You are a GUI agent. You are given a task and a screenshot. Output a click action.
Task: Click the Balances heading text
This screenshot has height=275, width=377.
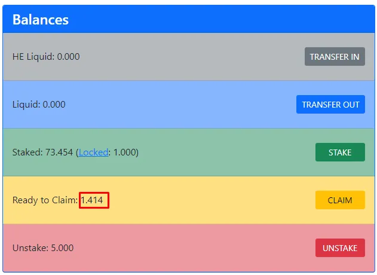coord(40,19)
